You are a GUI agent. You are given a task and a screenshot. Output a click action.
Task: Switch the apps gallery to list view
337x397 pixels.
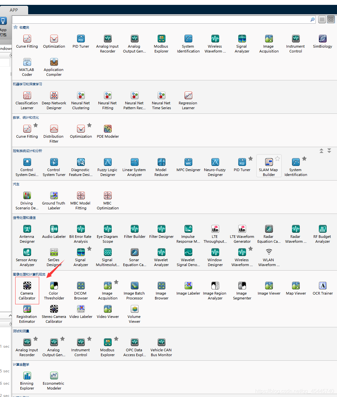coord(322,19)
